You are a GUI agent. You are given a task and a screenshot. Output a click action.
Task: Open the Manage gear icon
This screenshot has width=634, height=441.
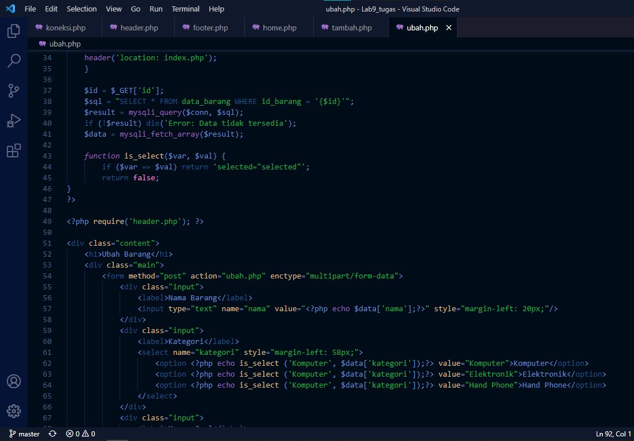[x=14, y=411]
